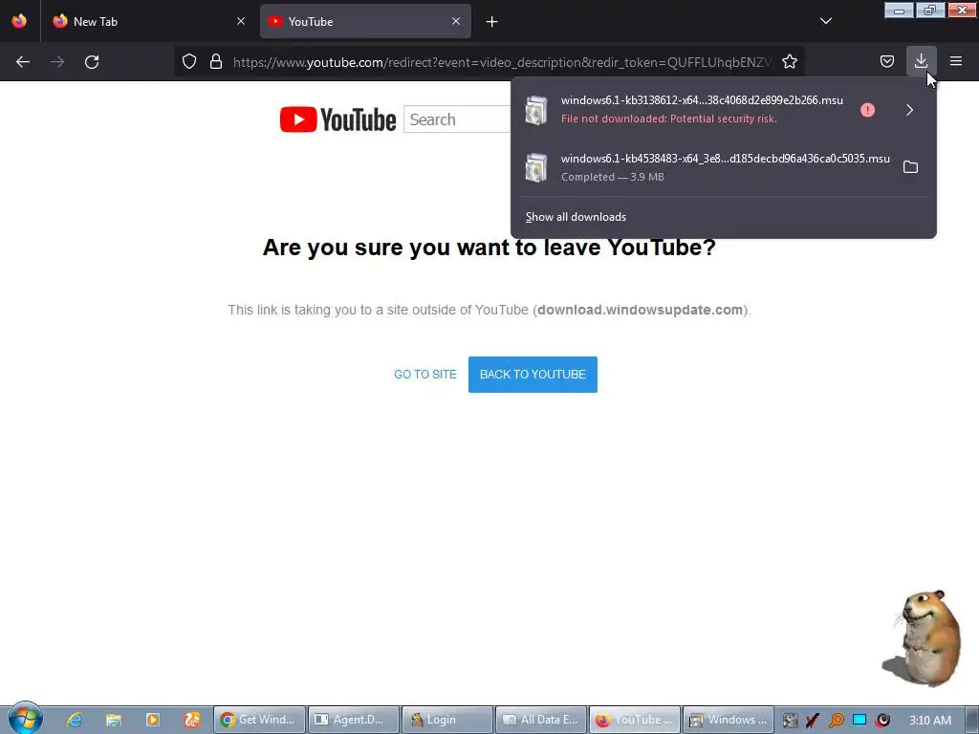This screenshot has height=734, width=979.
Task: Click the first system tray icon
Action: coord(790,721)
